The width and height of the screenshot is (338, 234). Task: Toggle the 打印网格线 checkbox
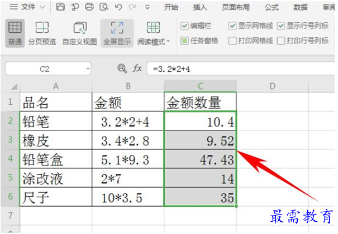tap(232, 41)
